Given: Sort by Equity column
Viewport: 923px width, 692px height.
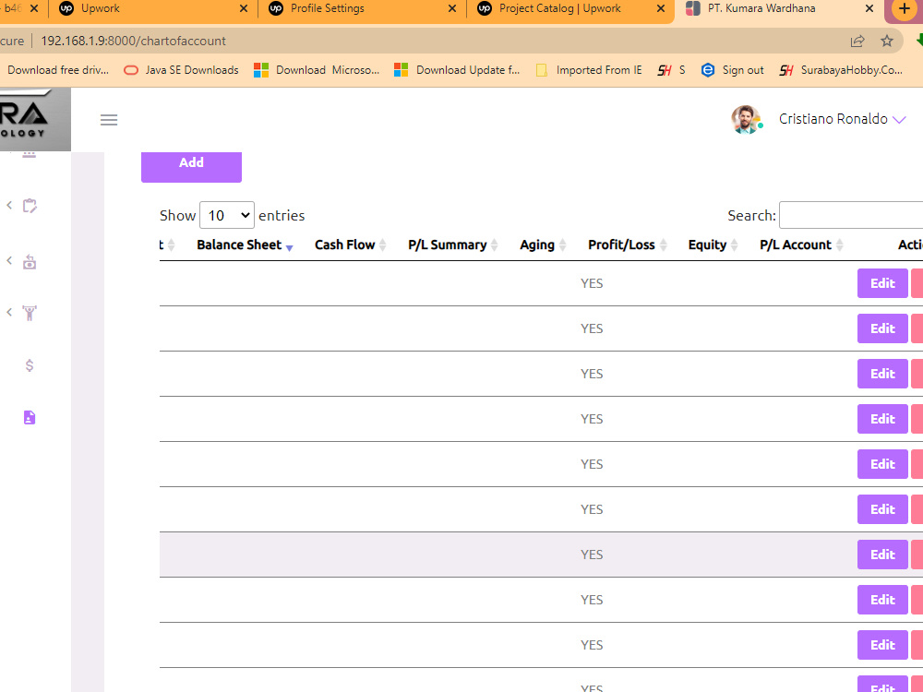Looking at the screenshot, I should click(x=713, y=245).
